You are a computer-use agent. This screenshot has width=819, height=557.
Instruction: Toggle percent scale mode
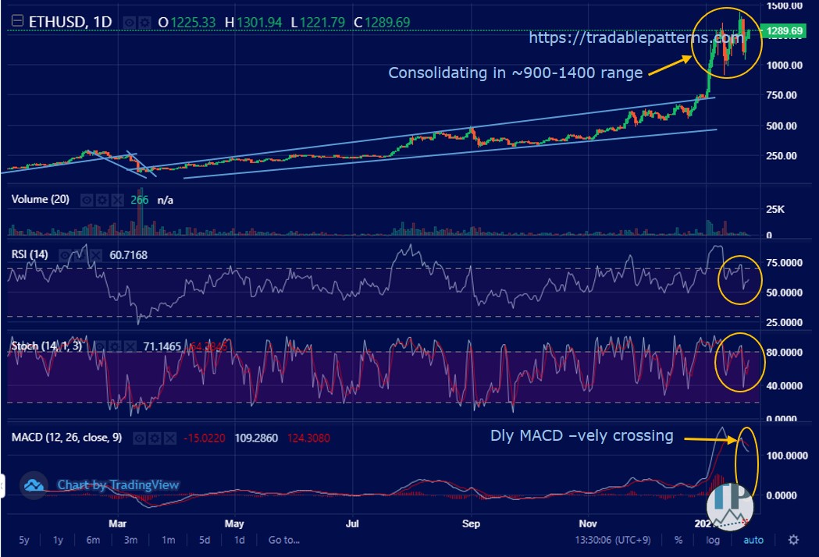678,540
